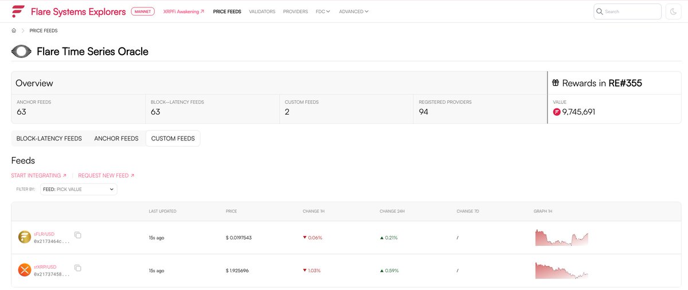This screenshot has height=290, width=688.
Task: Click the 0.59% 24H change value
Action: [x=389, y=270]
